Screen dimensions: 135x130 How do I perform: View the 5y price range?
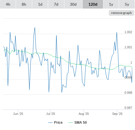(127, 4)
